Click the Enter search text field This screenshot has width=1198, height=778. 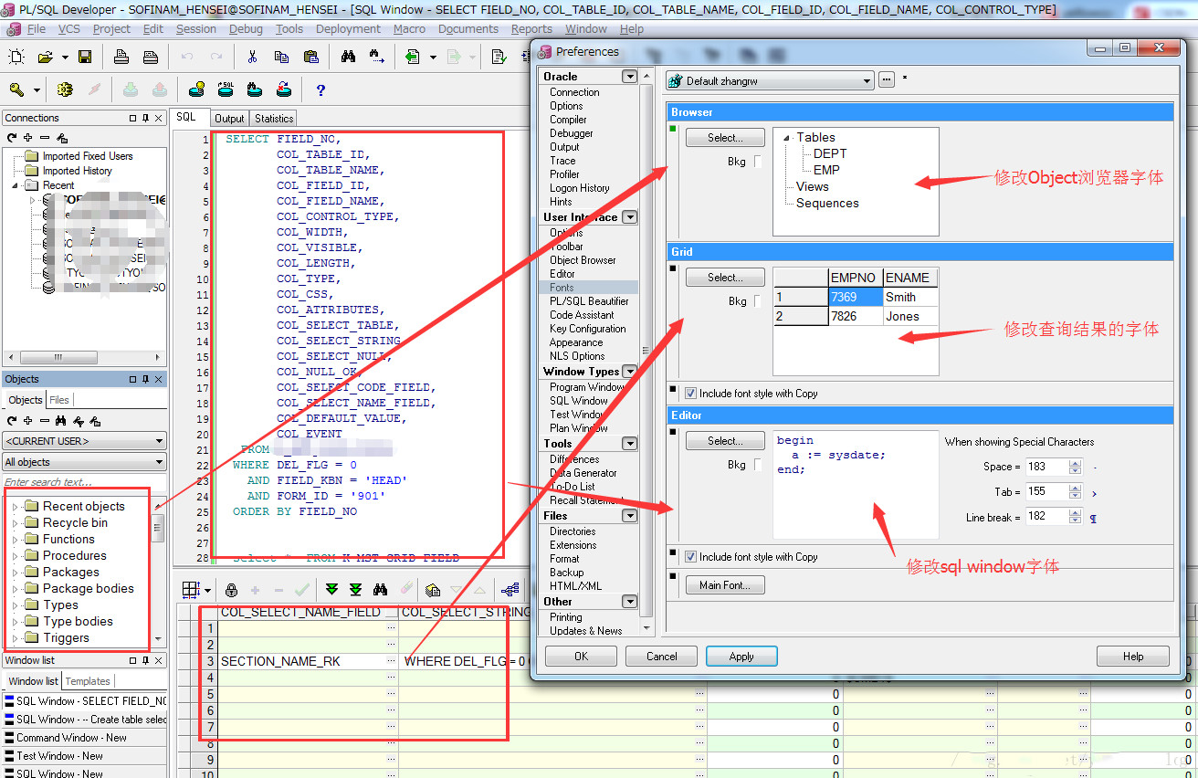point(84,482)
